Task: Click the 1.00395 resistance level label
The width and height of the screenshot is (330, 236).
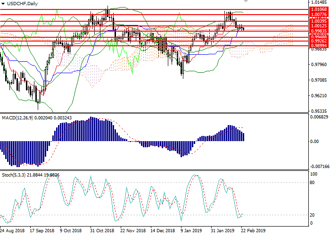Action: (x=318, y=21)
